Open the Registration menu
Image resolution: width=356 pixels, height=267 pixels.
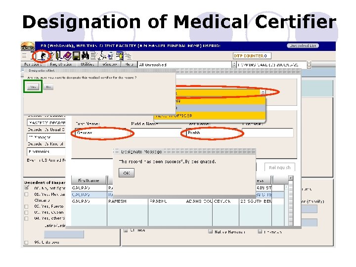[x=61, y=64]
